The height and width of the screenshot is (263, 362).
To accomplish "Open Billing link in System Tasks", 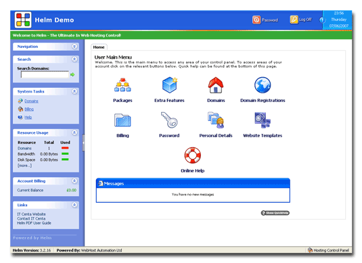I will 29,109.
